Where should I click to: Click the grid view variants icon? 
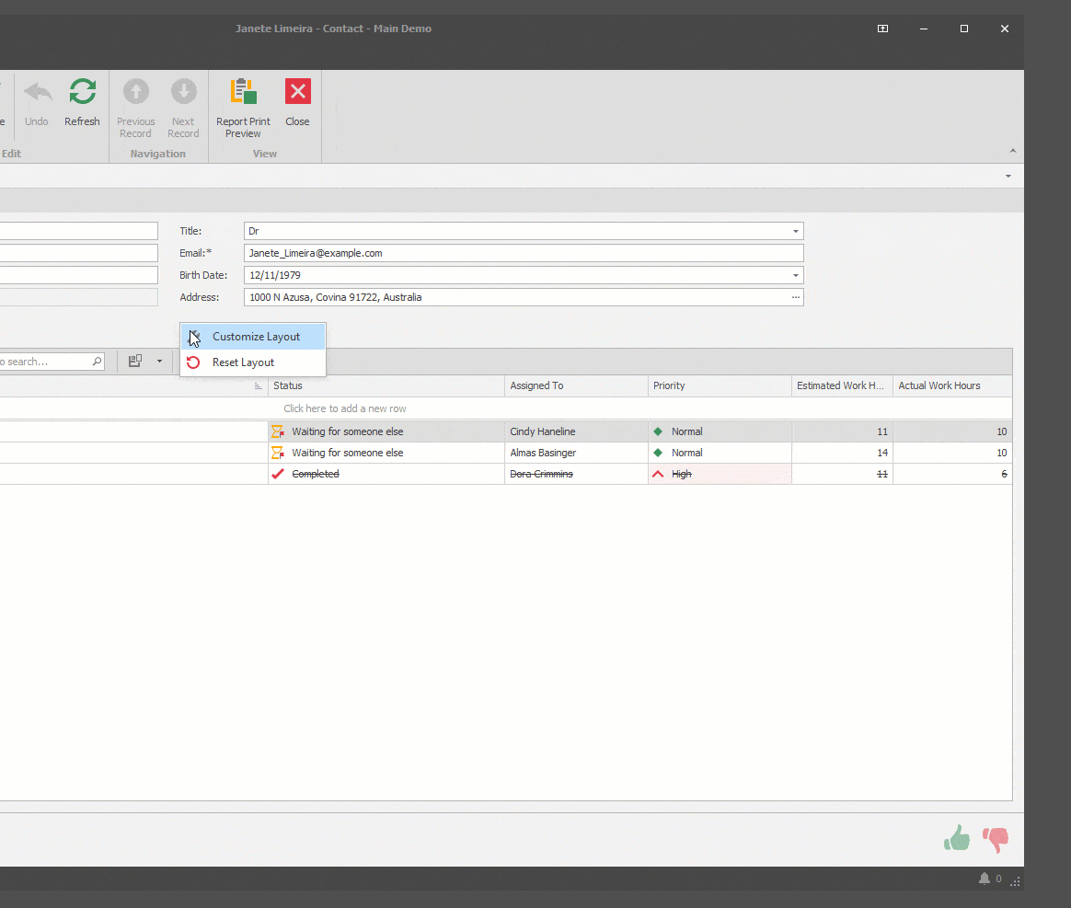click(135, 361)
